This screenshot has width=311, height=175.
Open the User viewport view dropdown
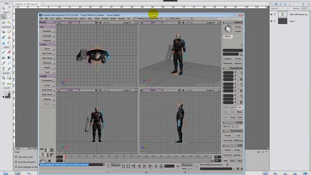[x=154, y=23]
